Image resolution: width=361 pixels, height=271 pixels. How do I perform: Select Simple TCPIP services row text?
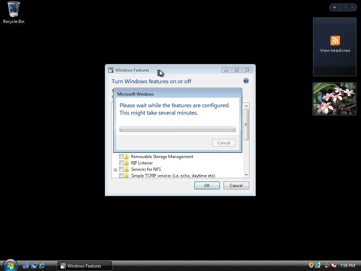[x=173, y=176]
